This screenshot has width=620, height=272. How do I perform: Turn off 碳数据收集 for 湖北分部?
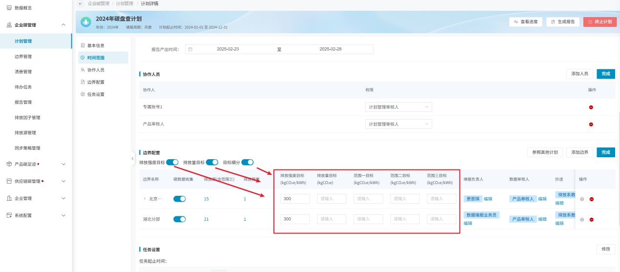point(179,219)
